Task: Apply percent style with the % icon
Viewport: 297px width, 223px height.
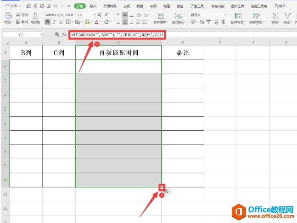Action: point(202,22)
